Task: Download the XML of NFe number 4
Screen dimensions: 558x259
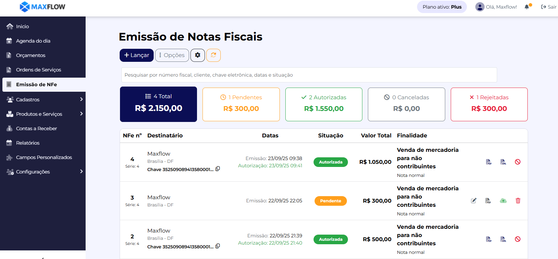Action: pyautogui.click(x=503, y=162)
